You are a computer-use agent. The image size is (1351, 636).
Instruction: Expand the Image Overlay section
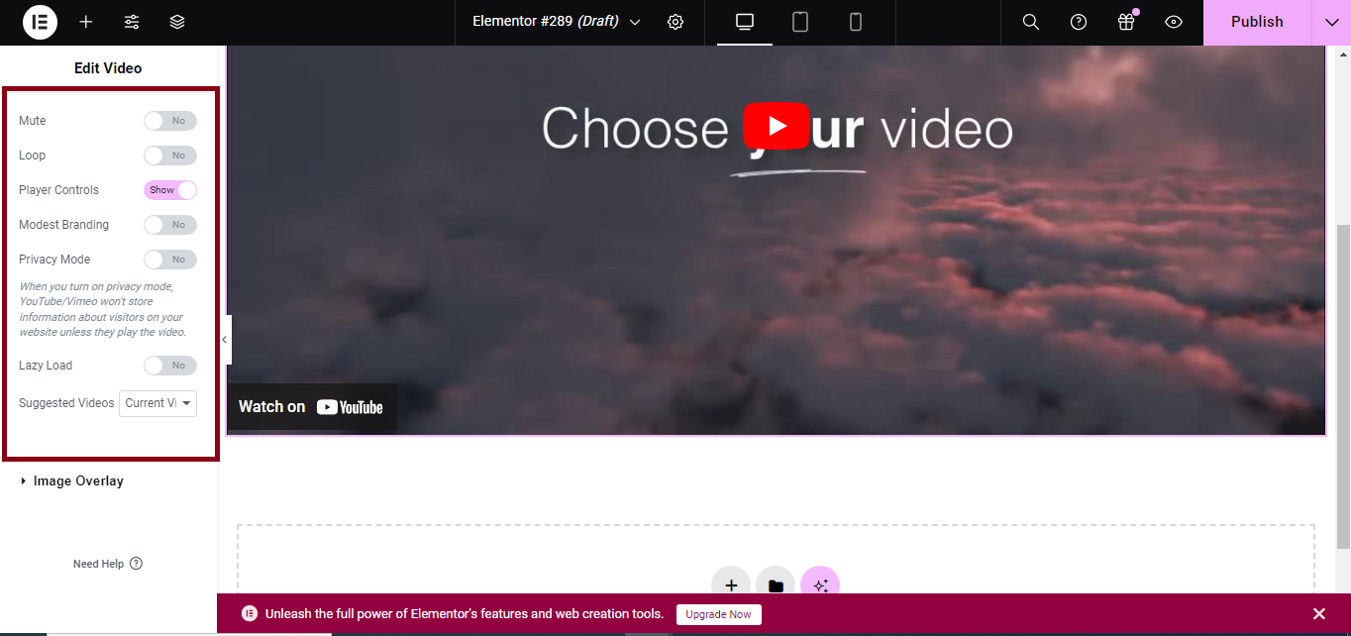pyautogui.click(x=77, y=481)
